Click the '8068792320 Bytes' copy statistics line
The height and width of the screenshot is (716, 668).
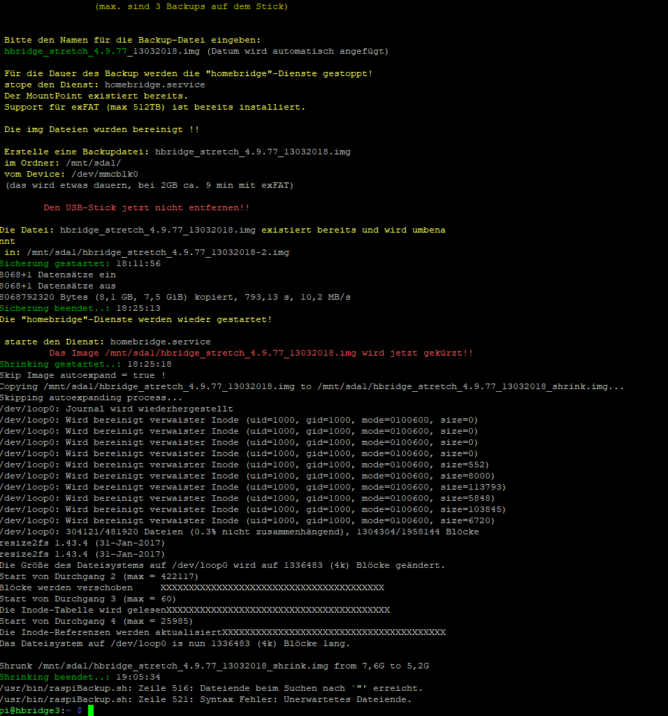175,297
